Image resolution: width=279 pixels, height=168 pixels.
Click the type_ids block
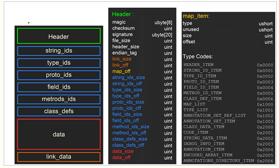(x=59, y=63)
